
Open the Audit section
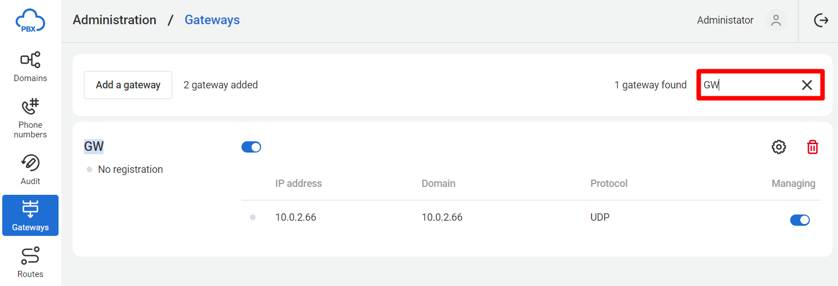pos(30,169)
